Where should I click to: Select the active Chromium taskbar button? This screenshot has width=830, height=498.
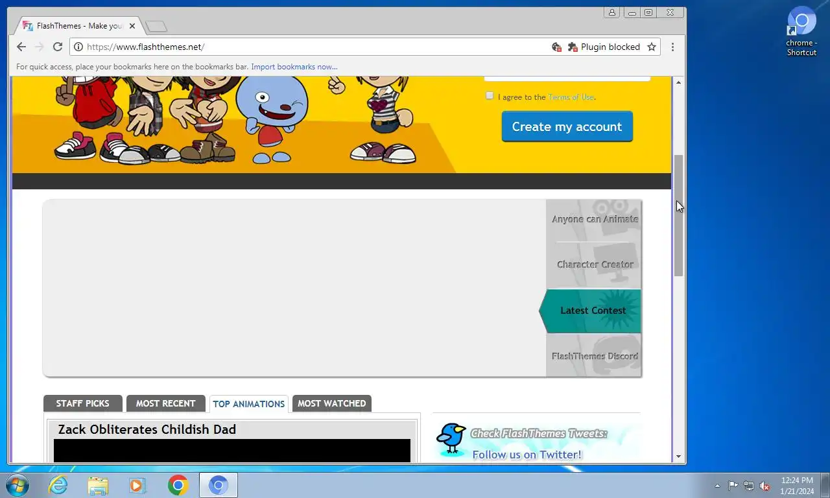[219, 485]
